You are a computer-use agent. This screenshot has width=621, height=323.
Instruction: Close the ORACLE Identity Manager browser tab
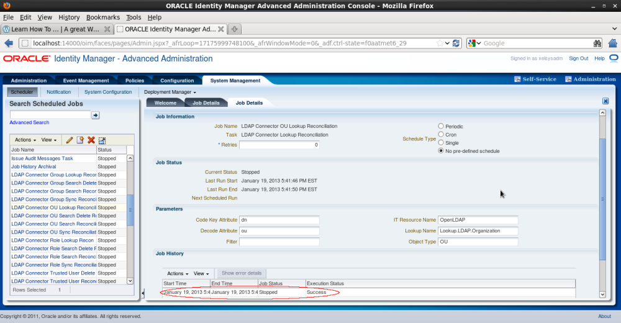(x=221, y=29)
